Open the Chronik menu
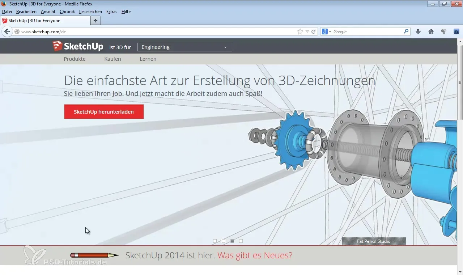This screenshot has width=463, height=275. 67,12
